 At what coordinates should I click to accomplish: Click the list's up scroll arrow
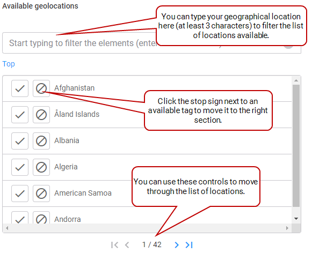[296, 80]
